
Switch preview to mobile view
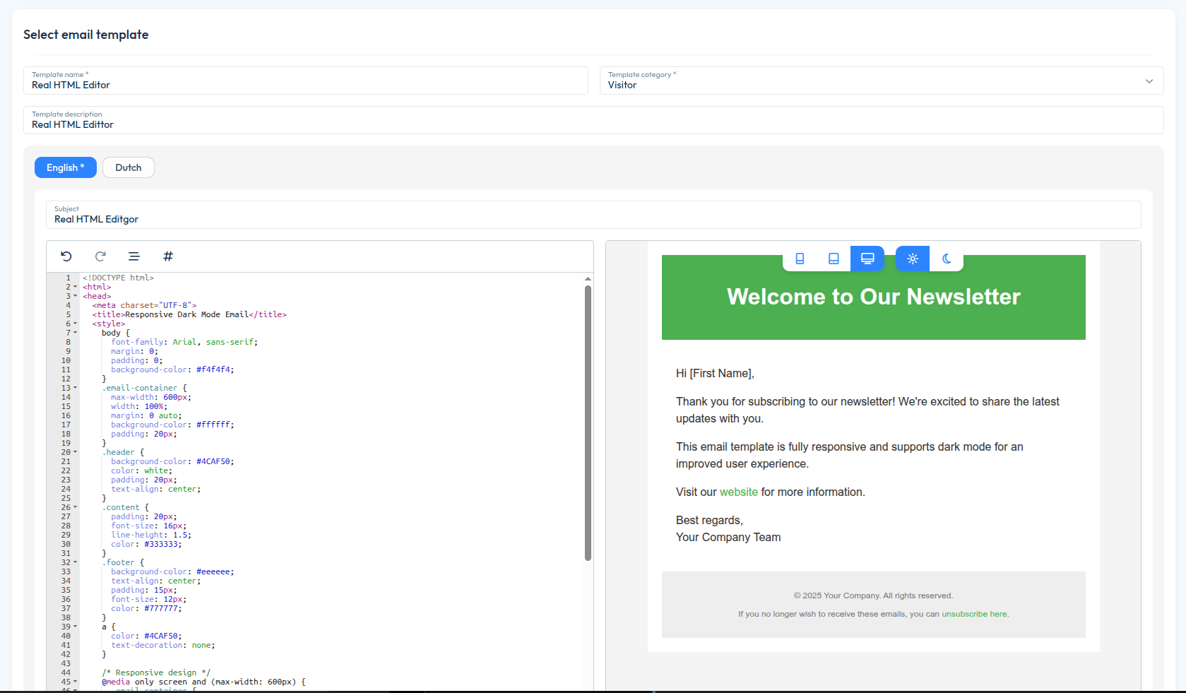800,259
